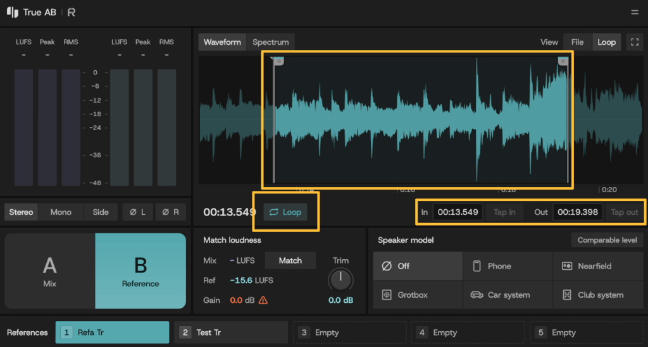Turn speaker model Off
Image resolution: width=648 pixels, height=347 pixels.
click(x=418, y=266)
